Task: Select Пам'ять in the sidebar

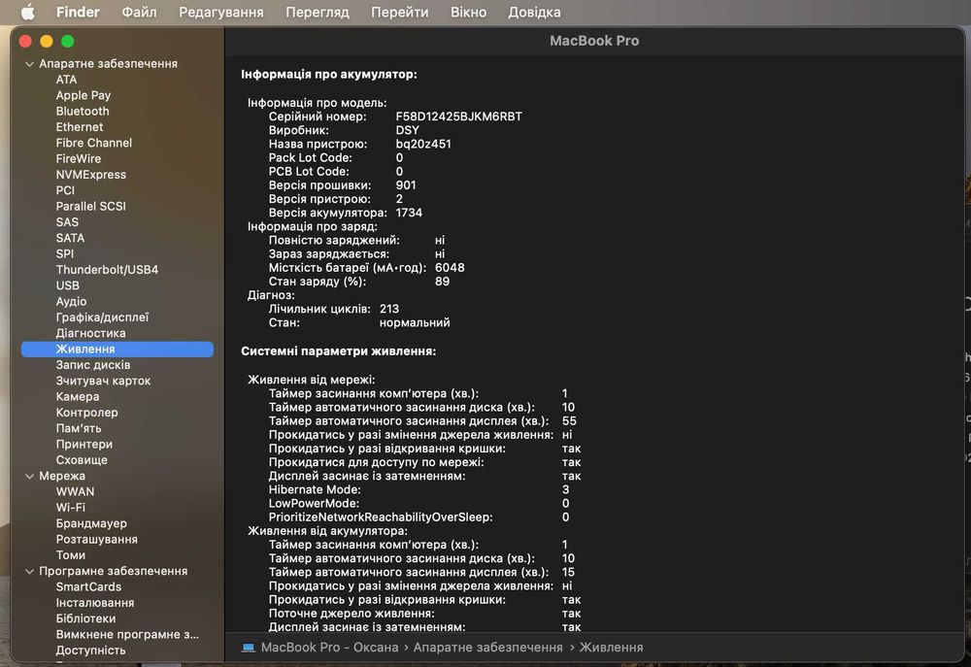Action: (78, 428)
